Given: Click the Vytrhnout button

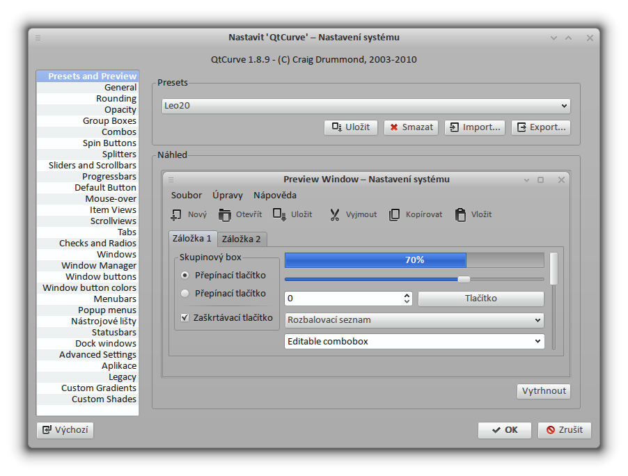Looking at the screenshot, I should point(544,391).
